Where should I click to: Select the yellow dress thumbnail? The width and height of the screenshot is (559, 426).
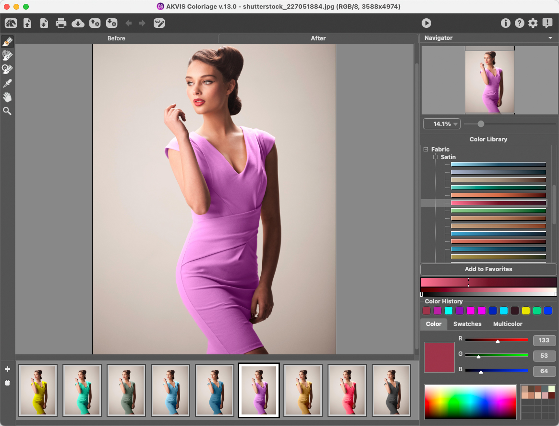pos(38,390)
